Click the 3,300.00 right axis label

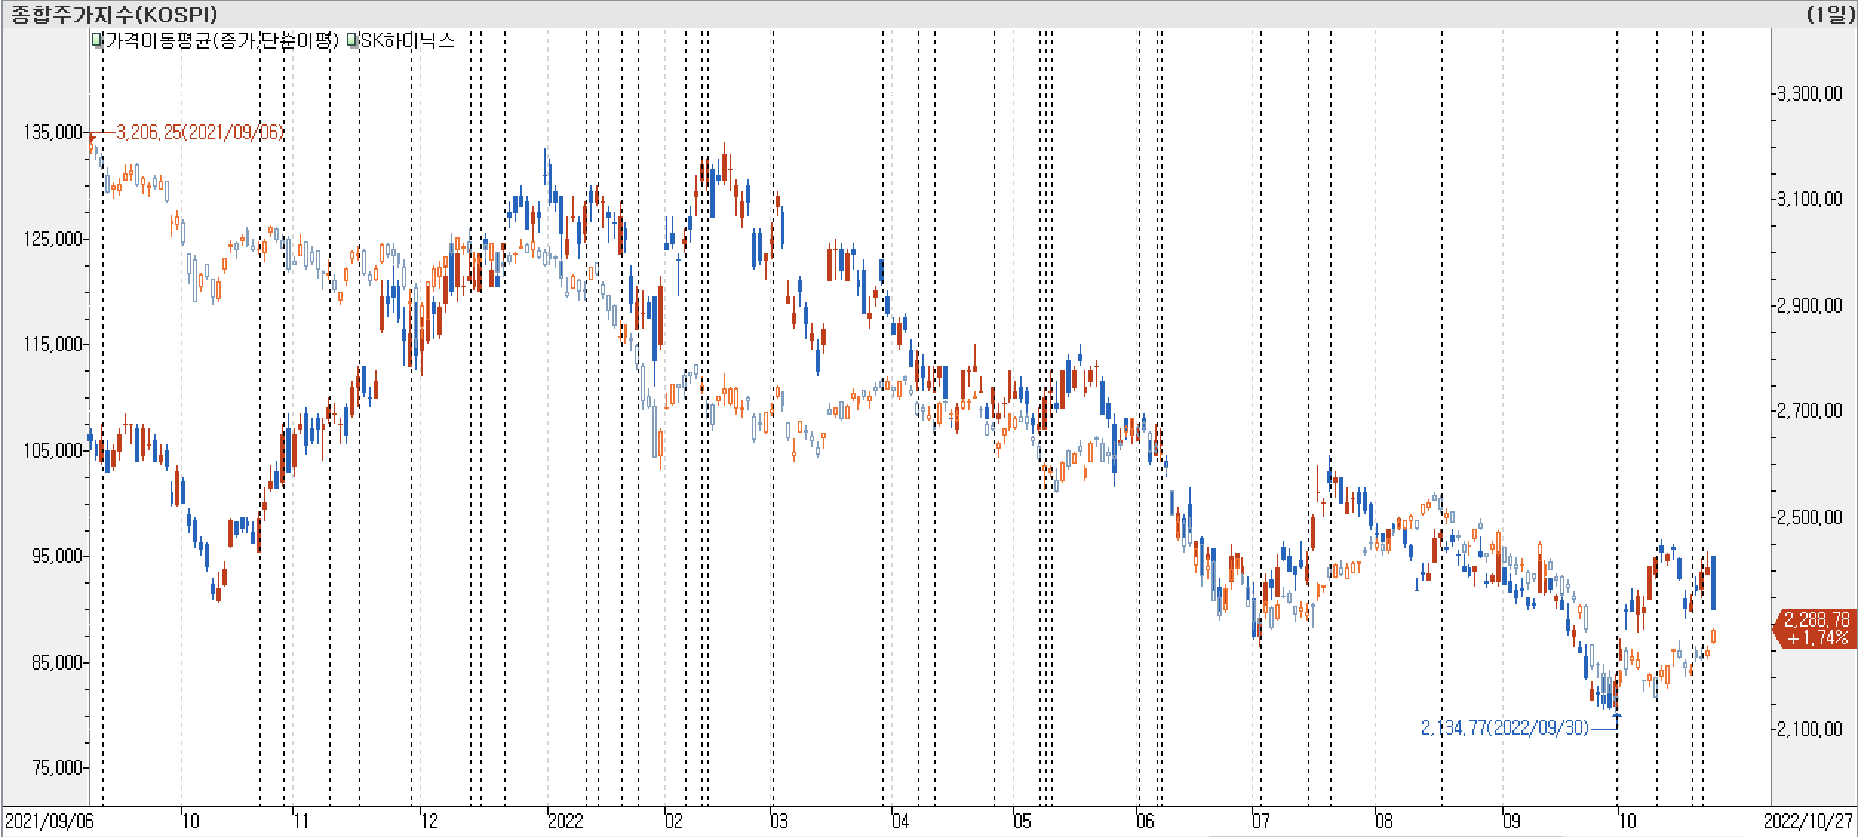coord(1809,93)
